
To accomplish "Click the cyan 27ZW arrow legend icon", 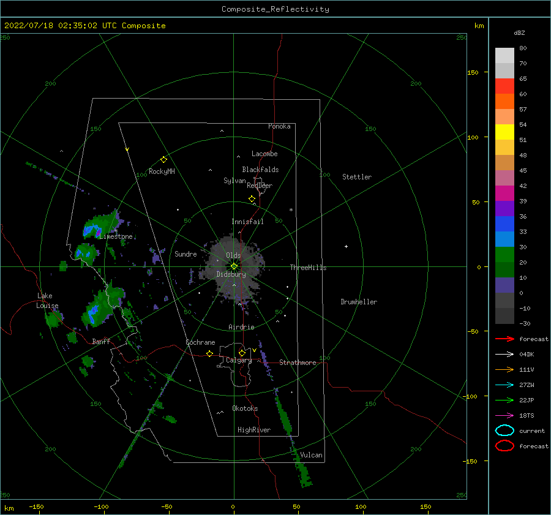I will pyautogui.click(x=504, y=385).
